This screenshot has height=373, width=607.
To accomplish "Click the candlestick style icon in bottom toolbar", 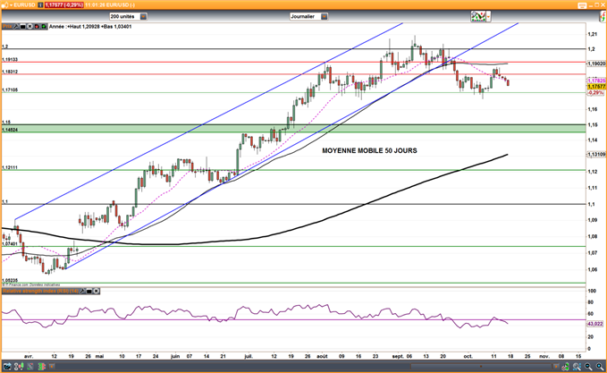I will 19,366.
